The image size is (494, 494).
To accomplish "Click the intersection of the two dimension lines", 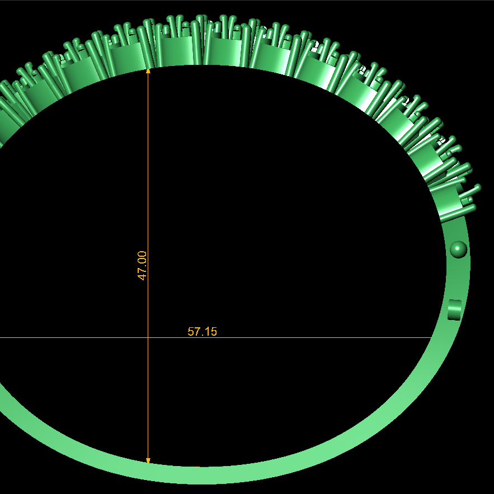I will point(148,337).
